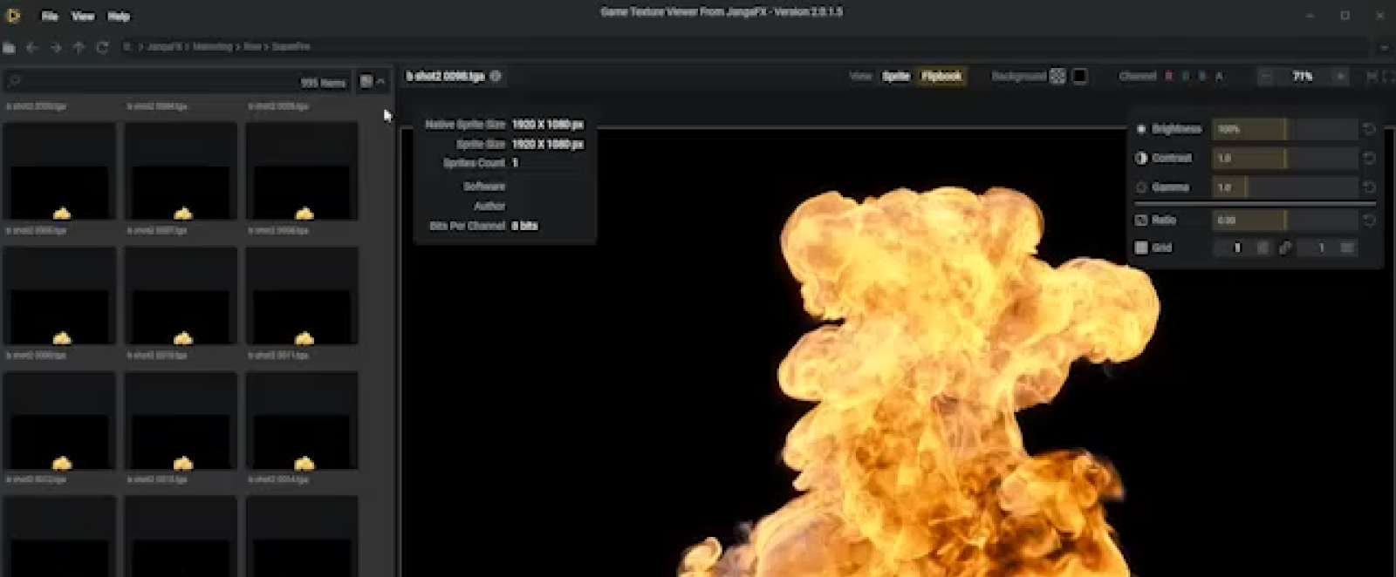Reset Ratio to default
Viewport: 1396px width, 577px height.
pyautogui.click(x=1369, y=221)
